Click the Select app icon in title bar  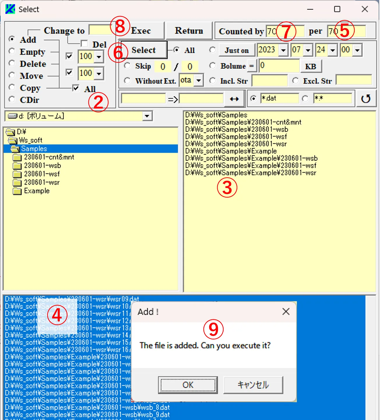click(x=10, y=9)
